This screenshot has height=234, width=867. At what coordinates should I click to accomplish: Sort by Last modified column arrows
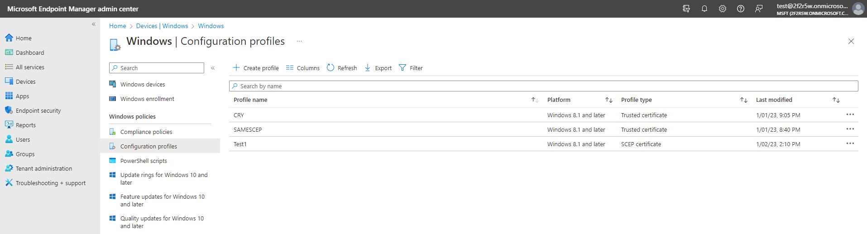coord(836,100)
